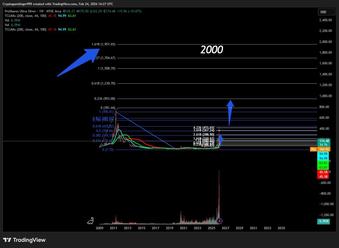Viewport: 339px width, 248px height.
Task: Click the 2,000.00 price axis label
Action: tap(326, 42)
